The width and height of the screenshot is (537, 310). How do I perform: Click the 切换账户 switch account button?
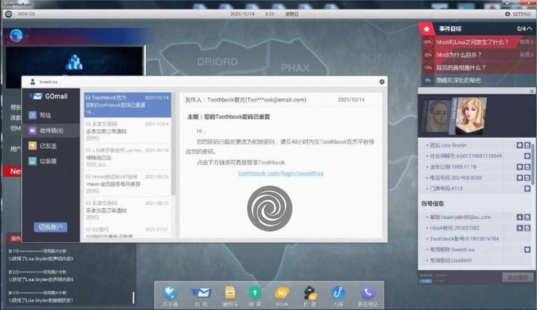coord(50,227)
